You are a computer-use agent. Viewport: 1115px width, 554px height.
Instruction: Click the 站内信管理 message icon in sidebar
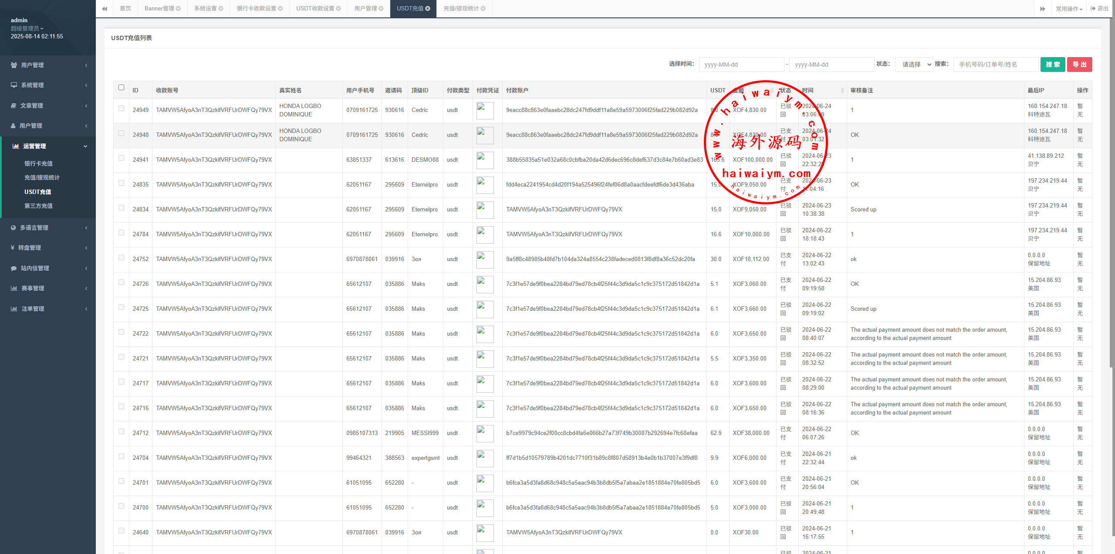[x=14, y=269]
